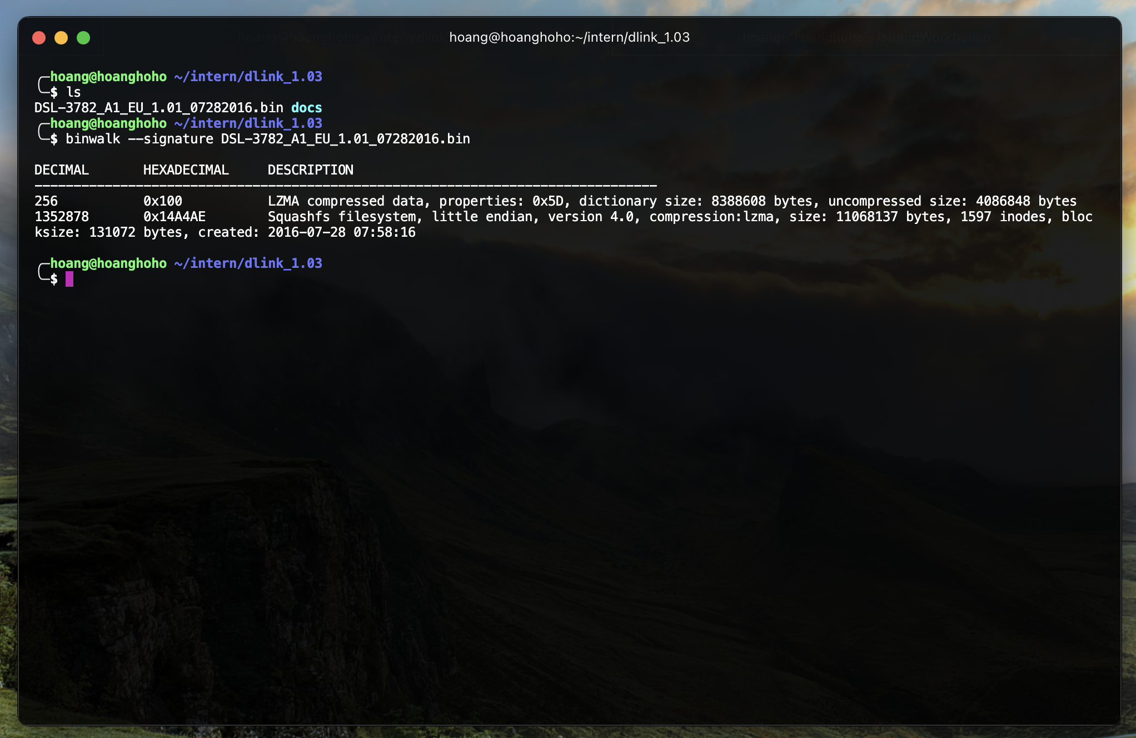Viewport: 1136px width, 738px height.
Task: Click the .bin filename in the binwalk command
Action: click(x=346, y=139)
